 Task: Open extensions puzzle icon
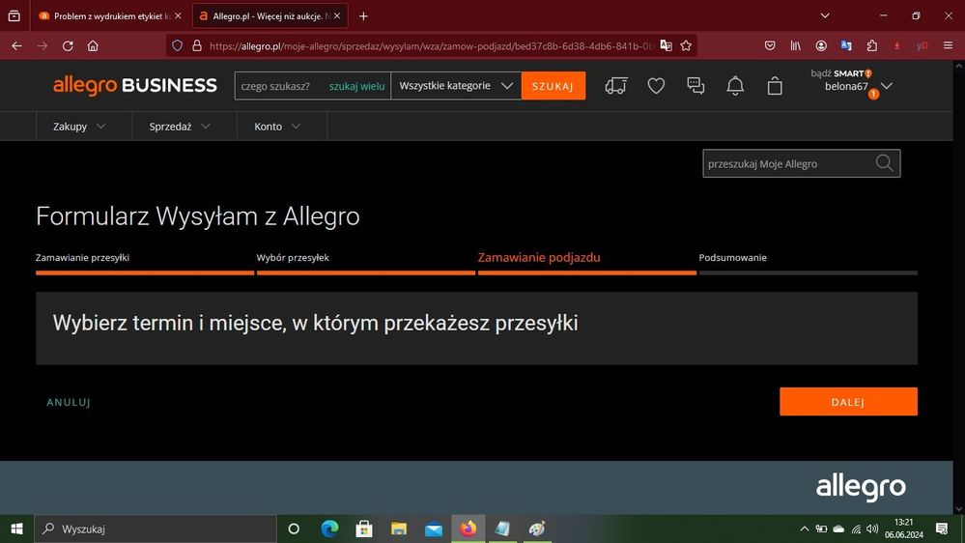click(x=872, y=45)
